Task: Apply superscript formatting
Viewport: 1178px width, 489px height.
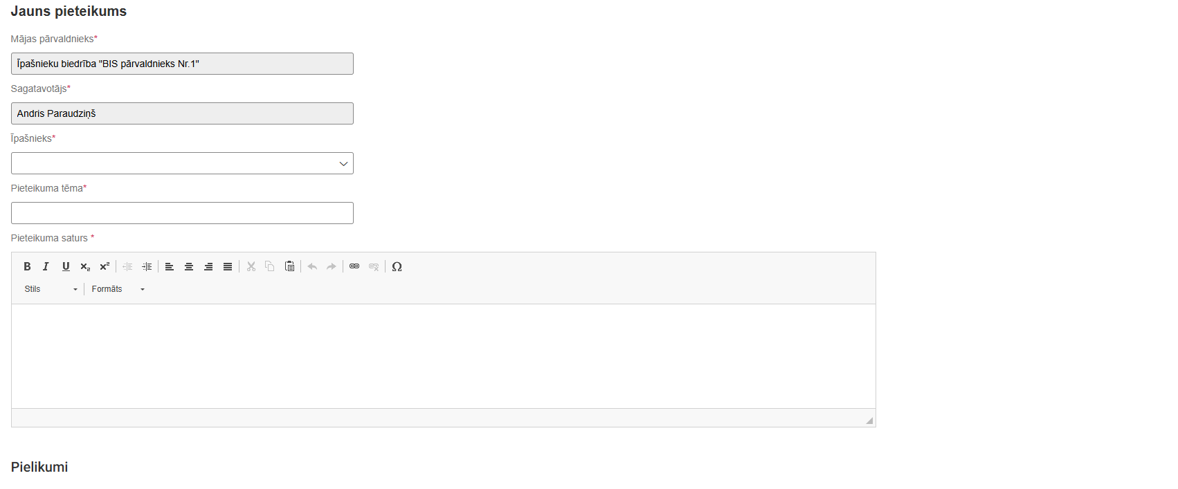Action: [105, 266]
